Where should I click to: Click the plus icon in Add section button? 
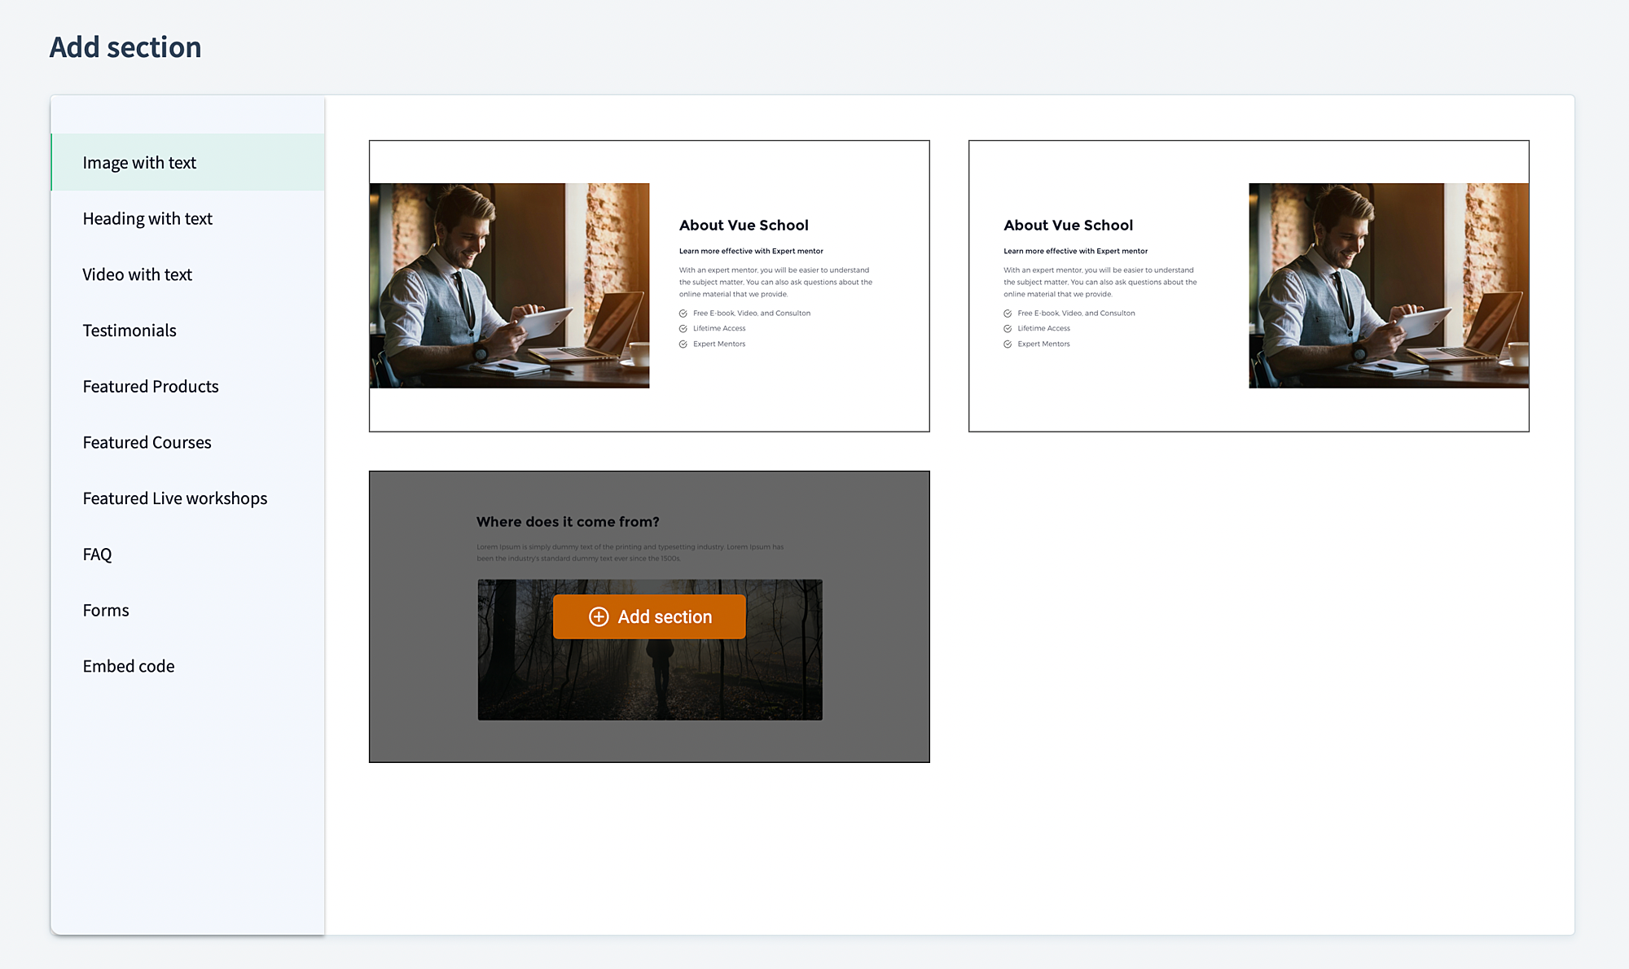pyautogui.click(x=599, y=617)
